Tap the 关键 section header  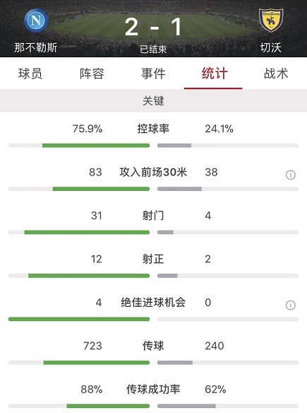154,101
